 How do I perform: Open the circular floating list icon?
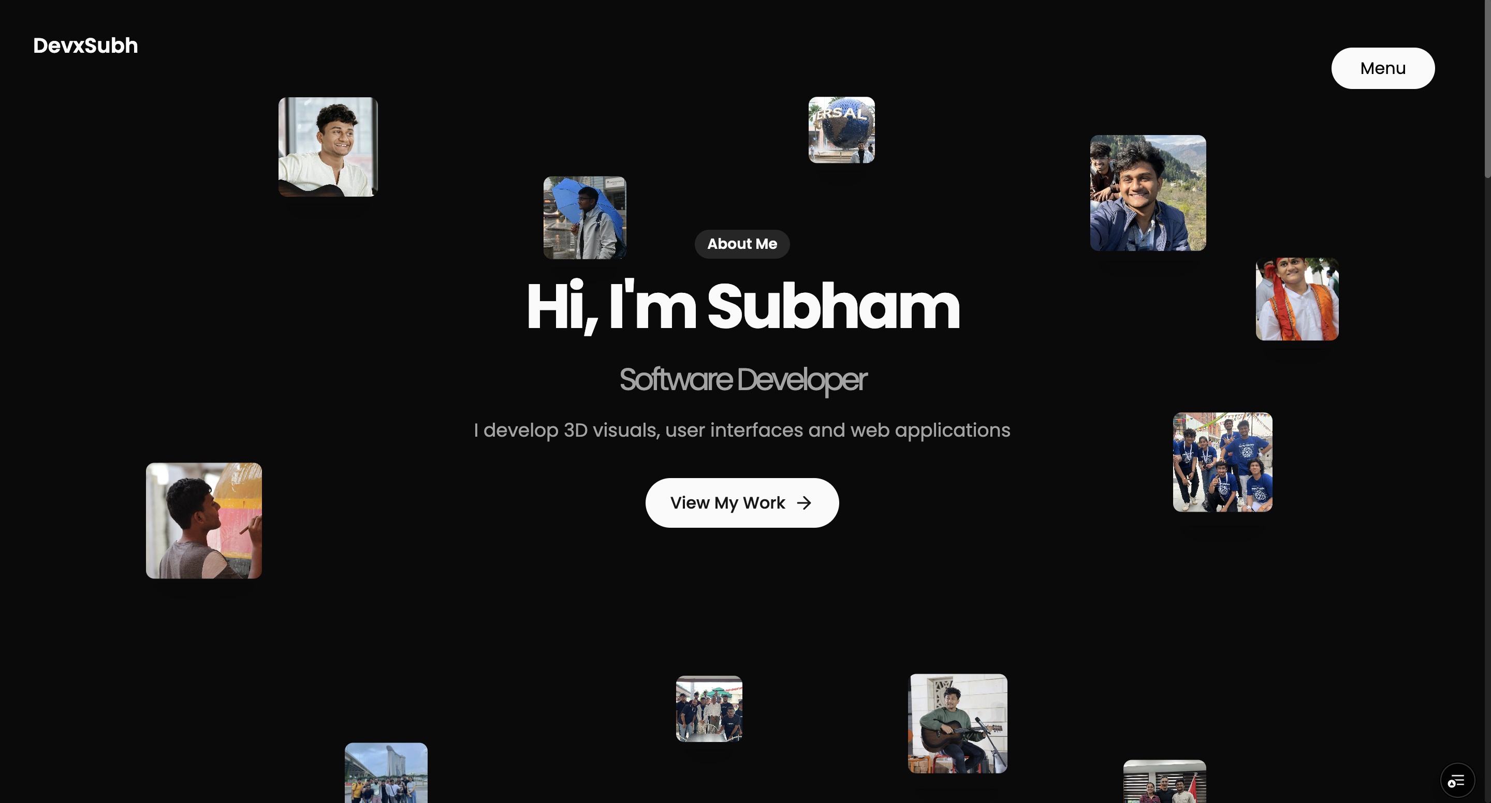tap(1456, 781)
